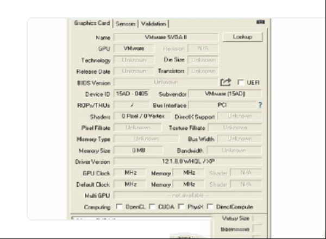Click the screenshot camera icon

click(260, 22)
